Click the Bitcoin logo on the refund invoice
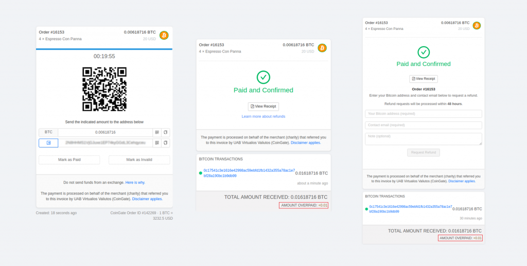The height and width of the screenshot is (266, 527). [x=477, y=26]
